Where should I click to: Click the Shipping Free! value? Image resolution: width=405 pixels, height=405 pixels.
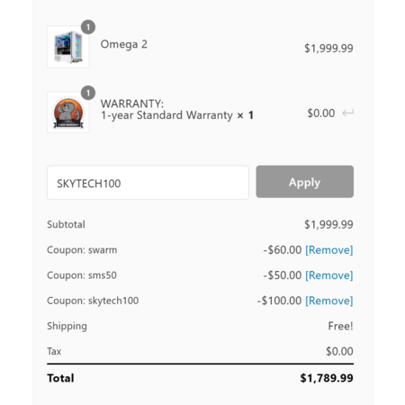point(340,326)
